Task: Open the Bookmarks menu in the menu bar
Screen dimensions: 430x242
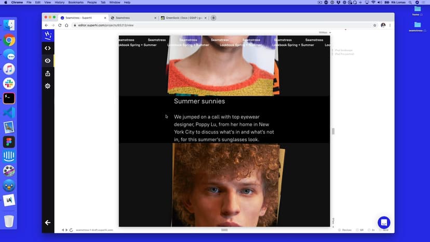Action: 76,3
